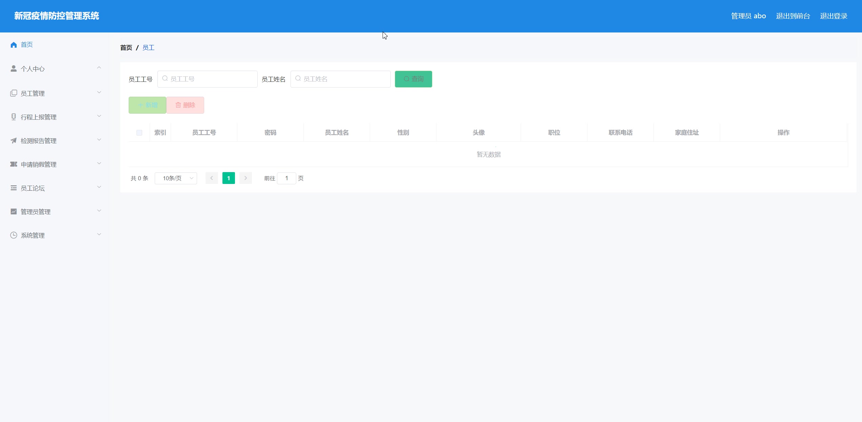Select page number 1 in pagination
This screenshot has height=422, width=862.
pyautogui.click(x=229, y=178)
